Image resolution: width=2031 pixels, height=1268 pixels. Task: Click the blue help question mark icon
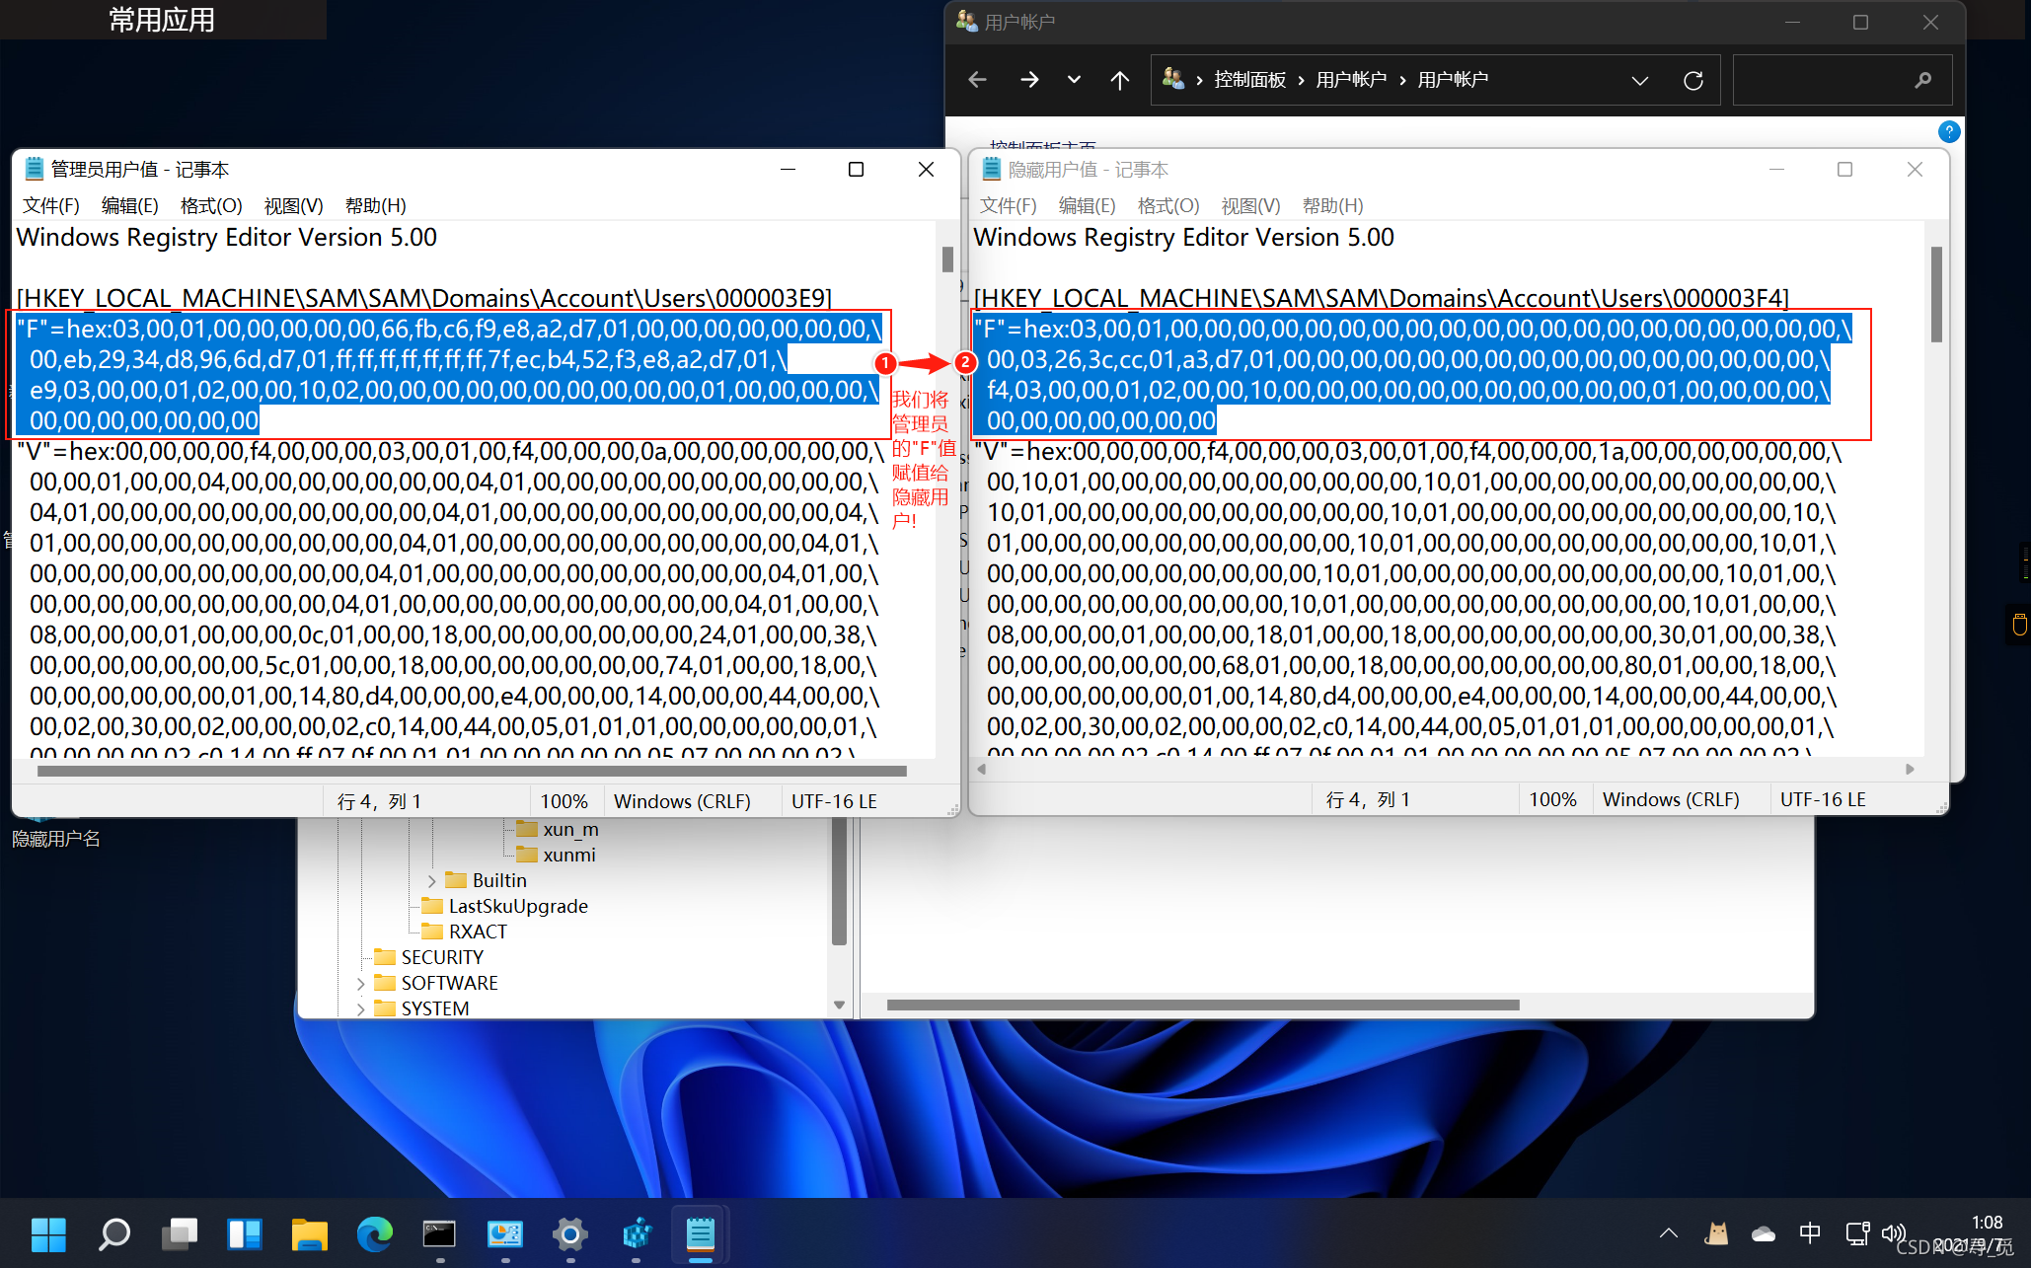click(1948, 131)
